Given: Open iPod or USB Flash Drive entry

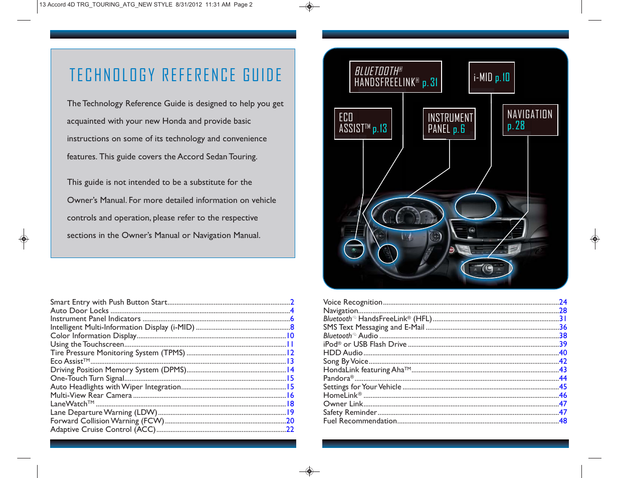Looking at the screenshot, I should (445, 344).
